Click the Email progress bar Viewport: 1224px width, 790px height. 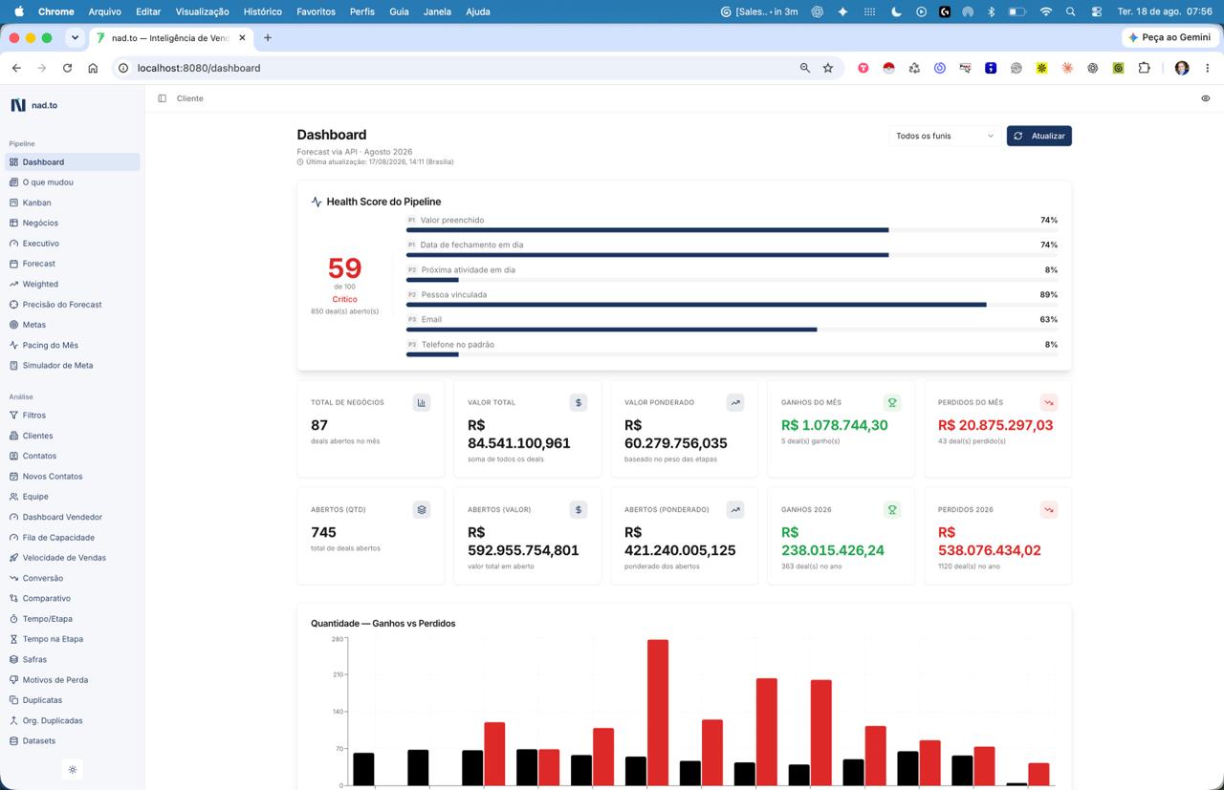(x=732, y=330)
